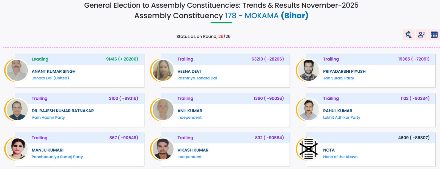
Task: Click Veena Devi's candidate photo
Action: pos(163,70)
